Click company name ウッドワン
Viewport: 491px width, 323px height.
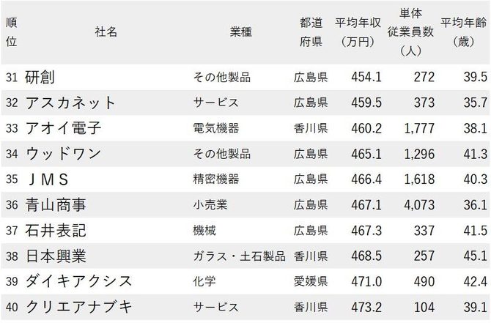(x=63, y=154)
